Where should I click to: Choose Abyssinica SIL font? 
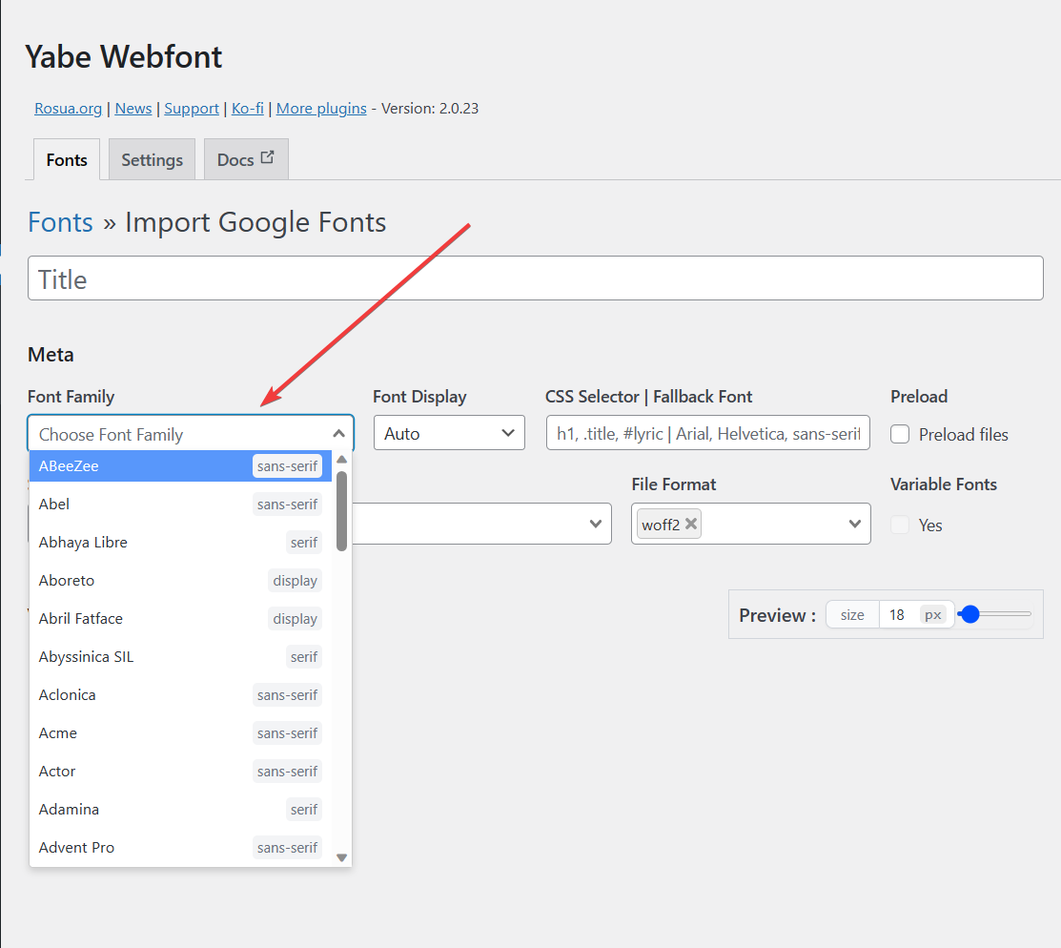[x=180, y=657]
